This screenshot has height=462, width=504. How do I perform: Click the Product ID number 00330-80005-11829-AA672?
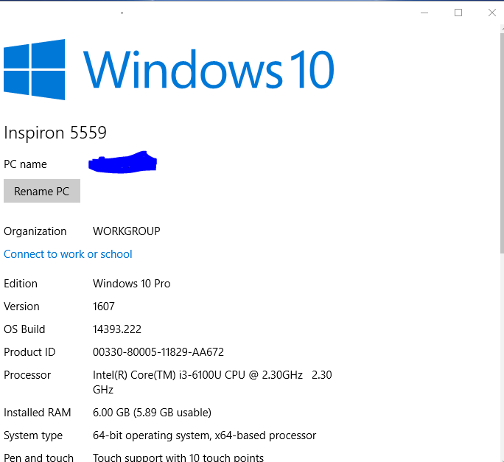point(158,352)
